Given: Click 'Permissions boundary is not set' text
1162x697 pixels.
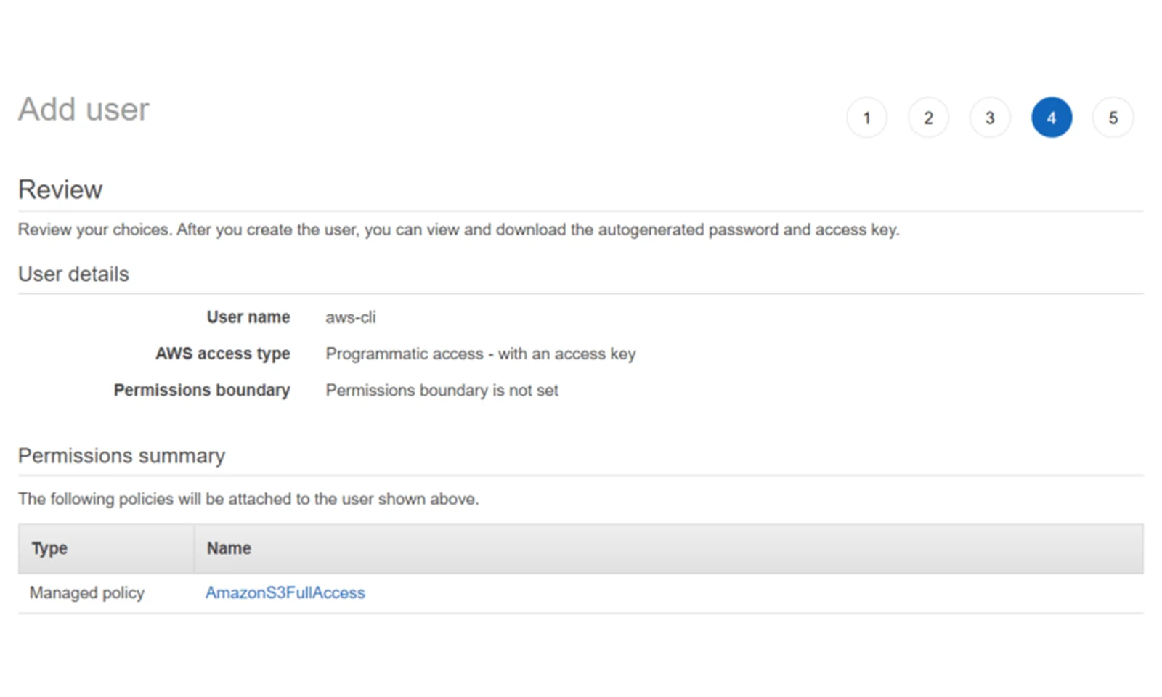Looking at the screenshot, I should click(x=442, y=390).
